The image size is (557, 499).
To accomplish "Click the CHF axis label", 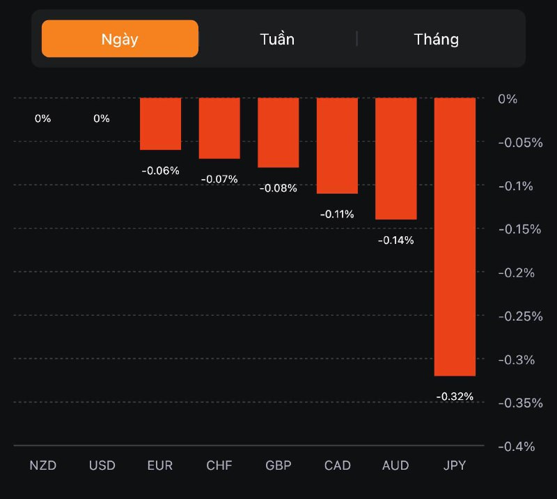I will tap(219, 466).
